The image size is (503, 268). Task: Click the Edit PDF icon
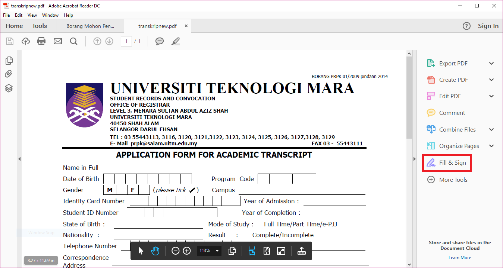(x=431, y=96)
